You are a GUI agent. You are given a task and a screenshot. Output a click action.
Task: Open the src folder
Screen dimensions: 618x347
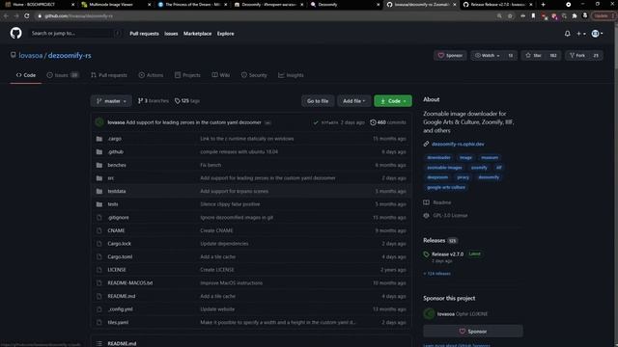[x=110, y=178]
